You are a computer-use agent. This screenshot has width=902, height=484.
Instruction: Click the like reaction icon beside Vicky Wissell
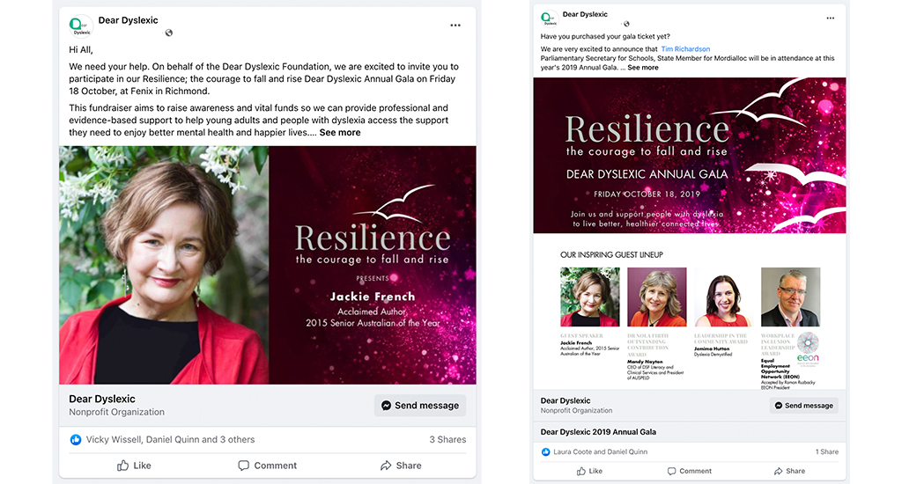pos(76,440)
